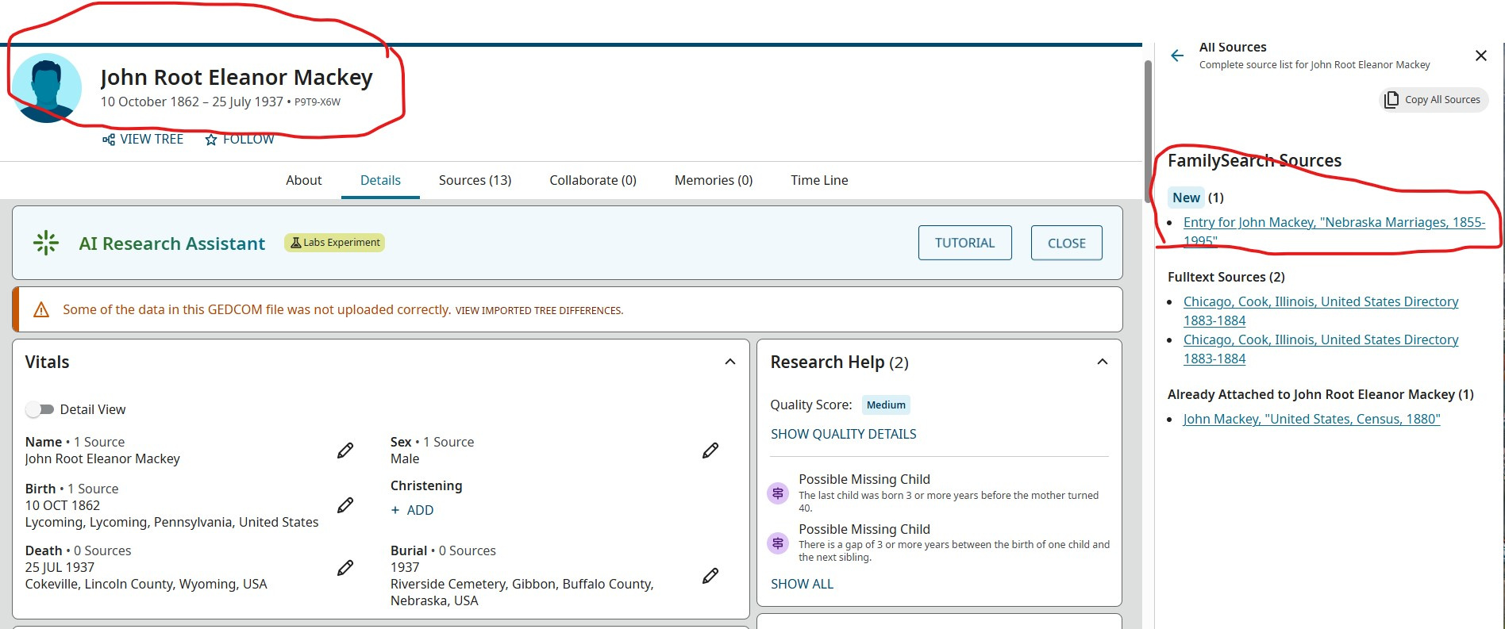Click SHOW ALL under Research Help
This screenshot has height=629, width=1505.
click(802, 584)
